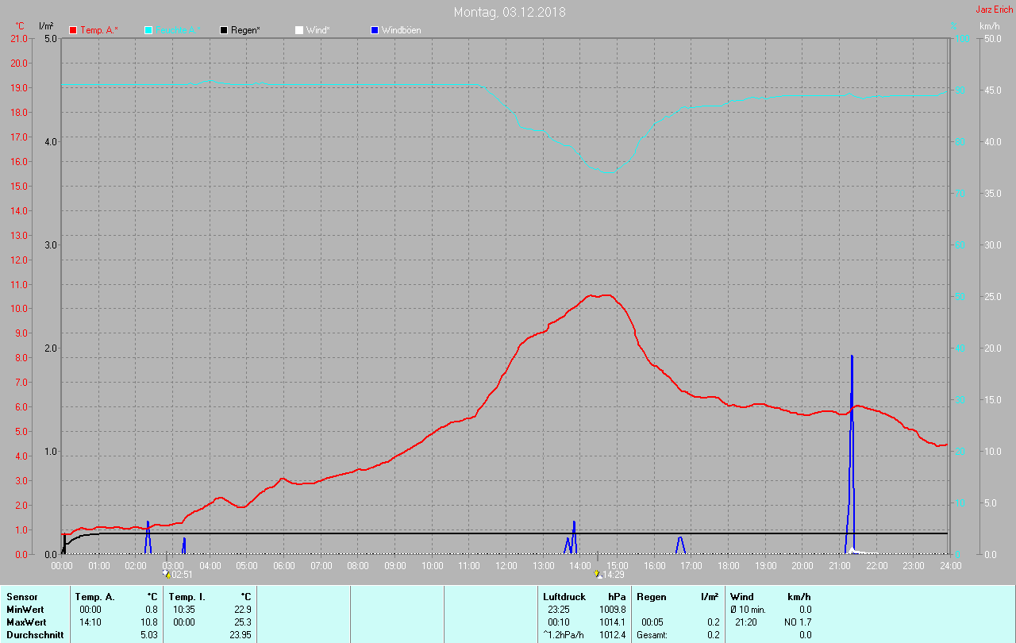Click the date title Montag, 03.12.2018
This screenshot has height=643, width=1016.
pos(510,12)
